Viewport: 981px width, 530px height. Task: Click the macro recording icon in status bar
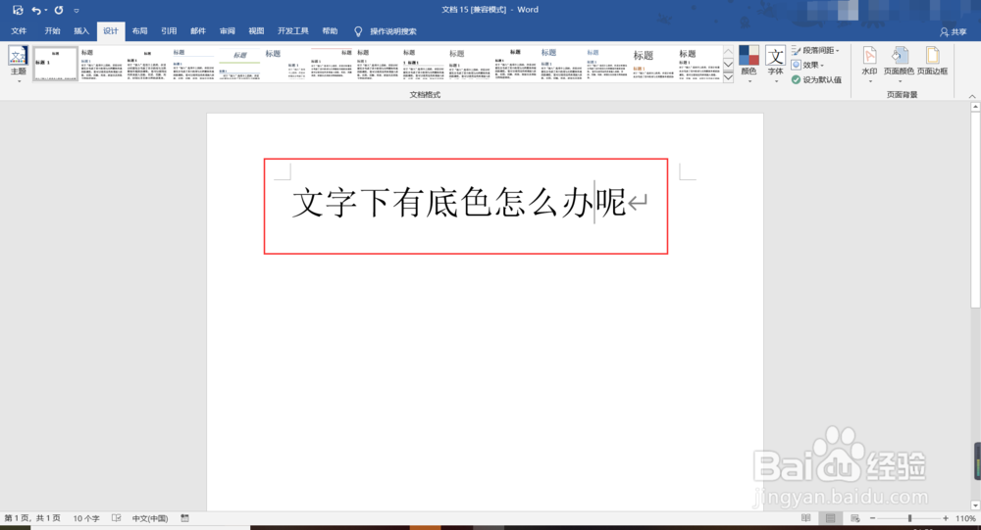tap(184, 518)
